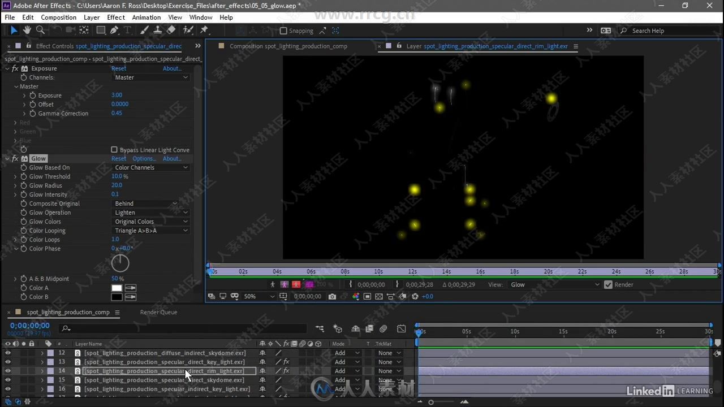
Task: Click About link for Exposure effect
Action: tap(173, 68)
